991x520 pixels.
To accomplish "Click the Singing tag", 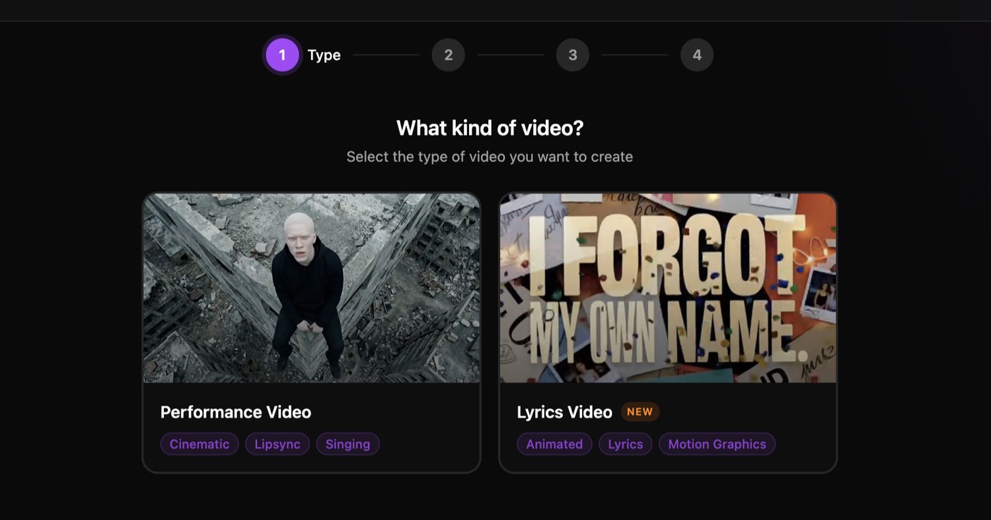I will (x=348, y=444).
